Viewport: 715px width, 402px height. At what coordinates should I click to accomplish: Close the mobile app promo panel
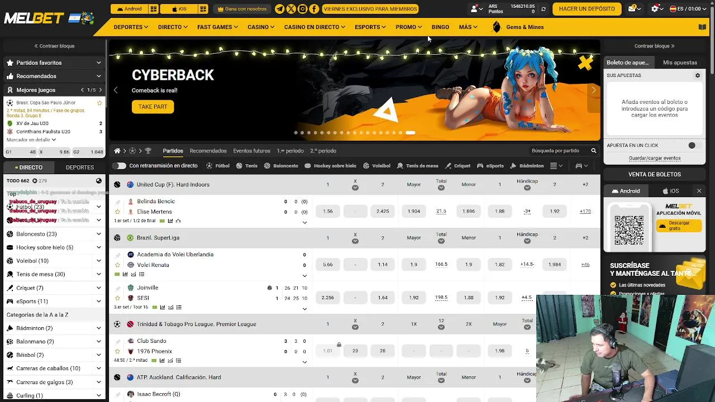pos(699,191)
